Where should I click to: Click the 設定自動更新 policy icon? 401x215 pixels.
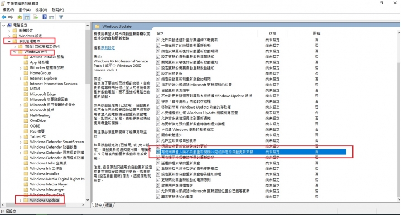coord(158,74)
